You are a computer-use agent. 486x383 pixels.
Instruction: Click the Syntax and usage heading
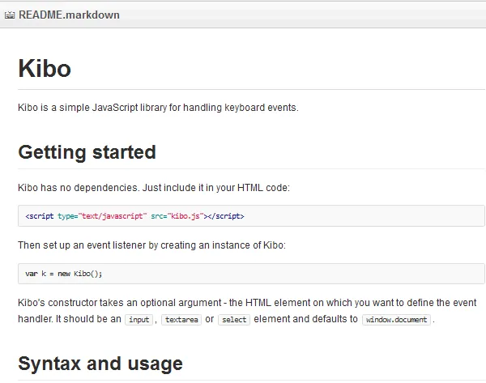pos(100,363)
